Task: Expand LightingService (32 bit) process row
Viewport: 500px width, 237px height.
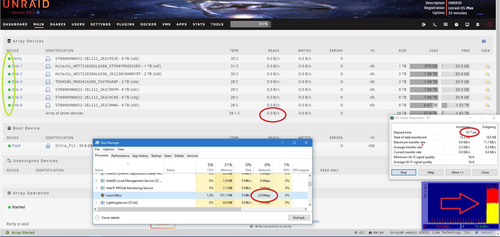Action: pyautogui.click(x=96, y=203)
